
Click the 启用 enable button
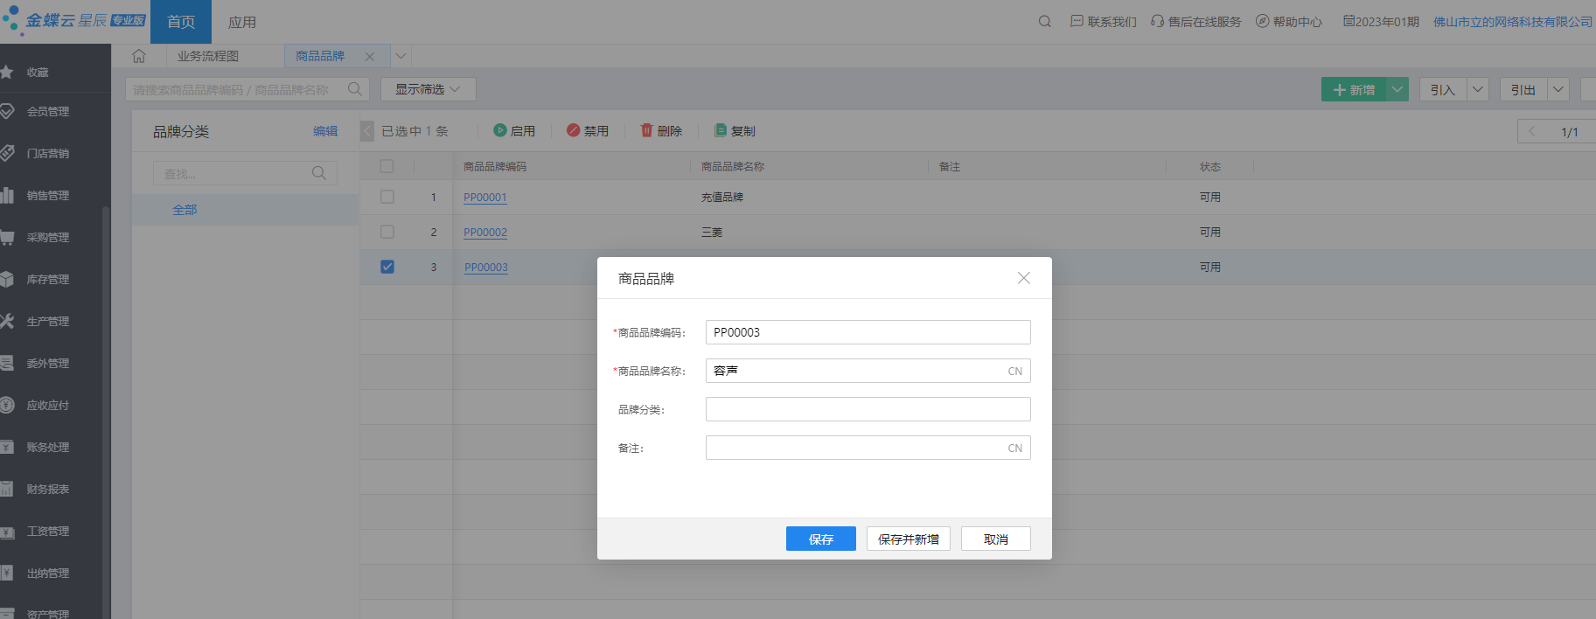514,130
